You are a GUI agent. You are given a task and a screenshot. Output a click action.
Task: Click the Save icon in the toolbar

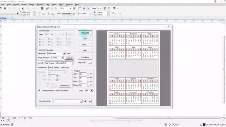(5, 8)
